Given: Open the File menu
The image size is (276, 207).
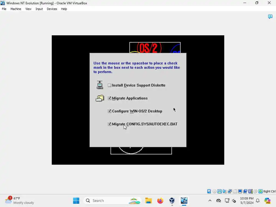Looking at the screenshot, I should [4, 9].
